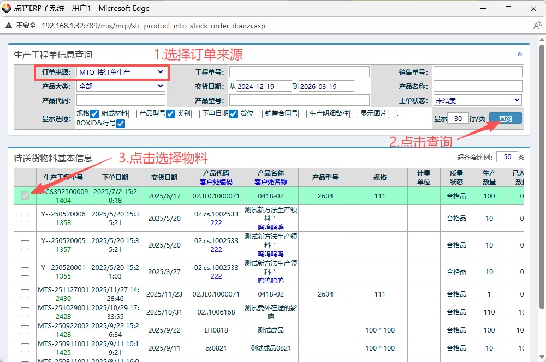This screenshot has width=546, height=362.
Task: Click the 工程单号 input field
Action: coord(299,72)
